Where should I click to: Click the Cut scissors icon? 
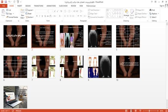[7, 10]
